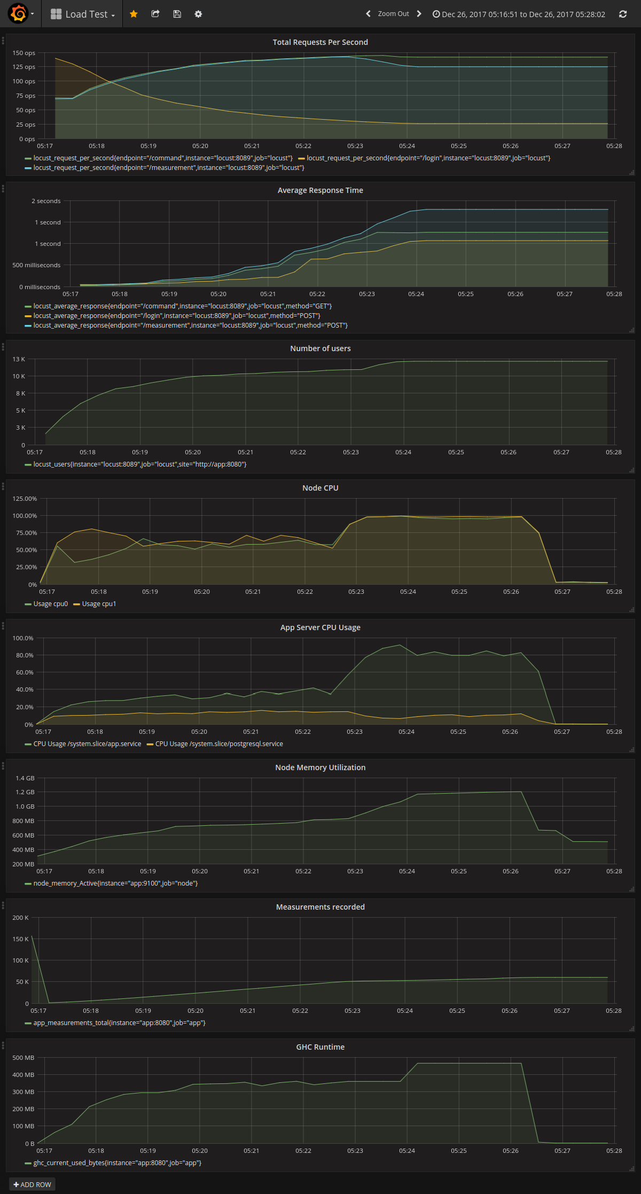Click inside the Measurements recorded graph area
The image size is (641, 1194).
tap(324, 960)
